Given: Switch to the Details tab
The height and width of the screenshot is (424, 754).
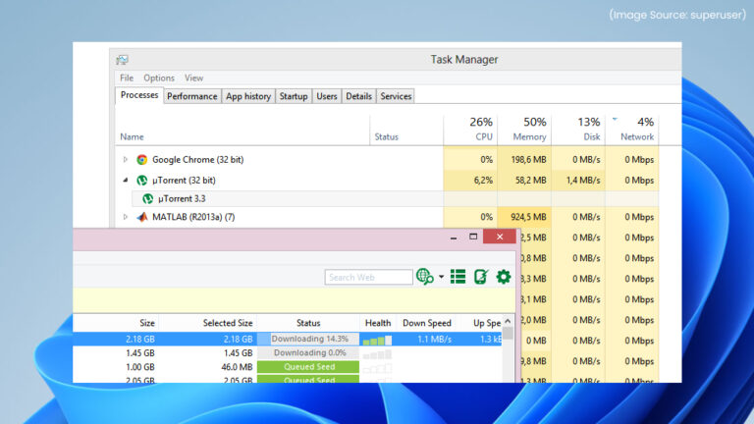Looking at the screenshot, I should point(358,96).
